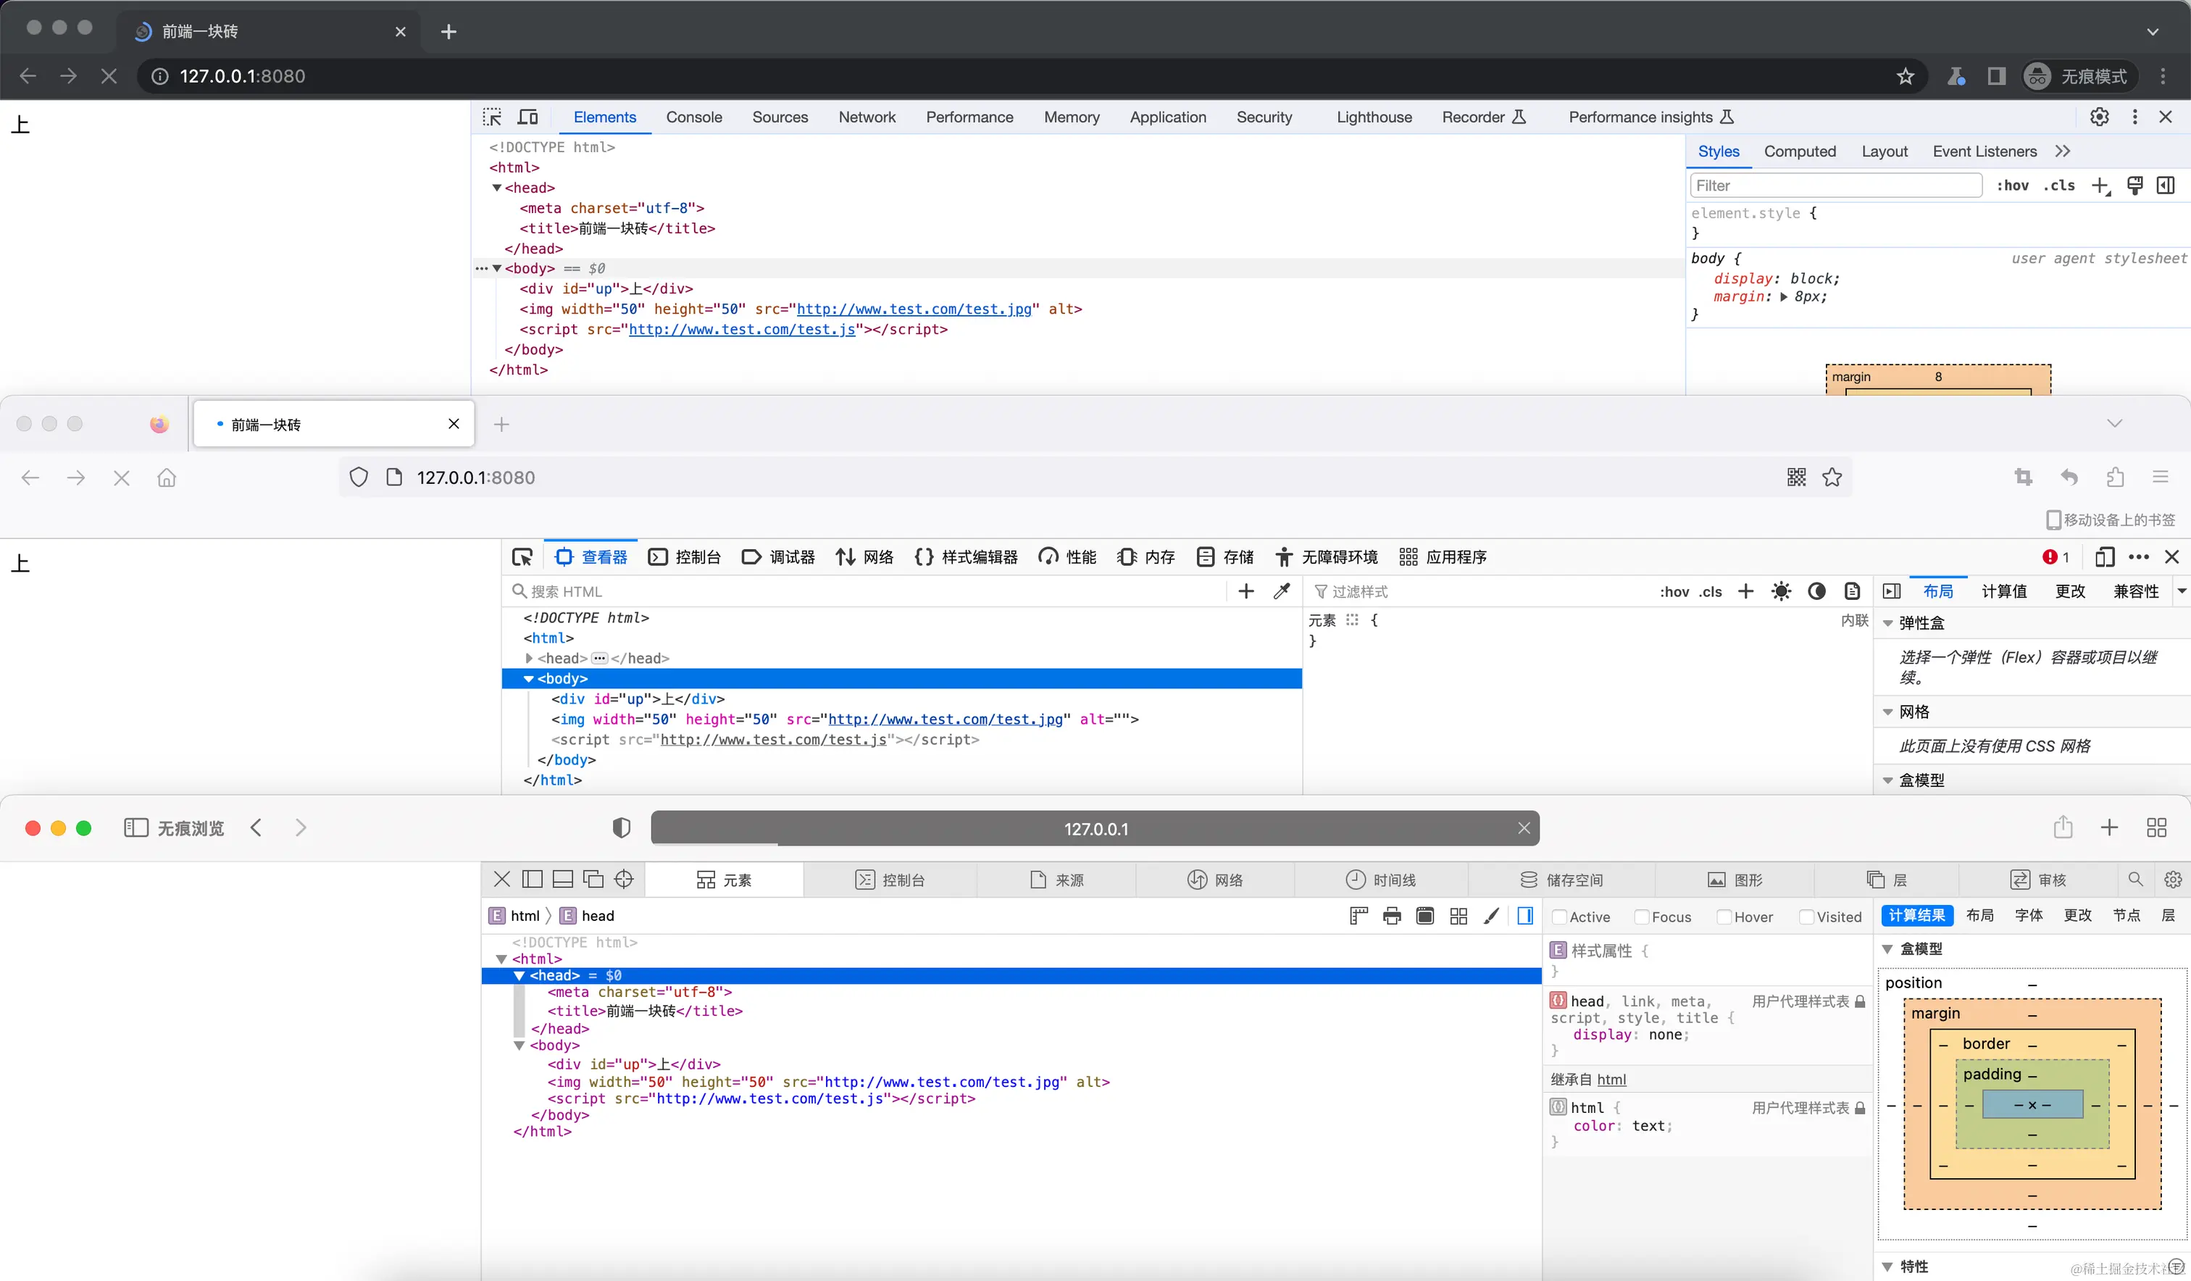The image size is (2191, 1281).
Task: Click Firefox eyedropper color picker icon
Action: pos(1282,591)
